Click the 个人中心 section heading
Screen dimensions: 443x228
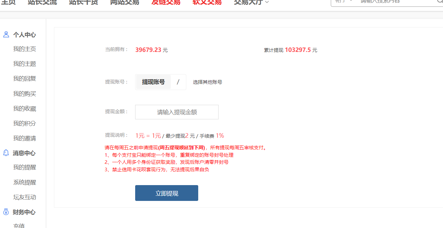24,35
